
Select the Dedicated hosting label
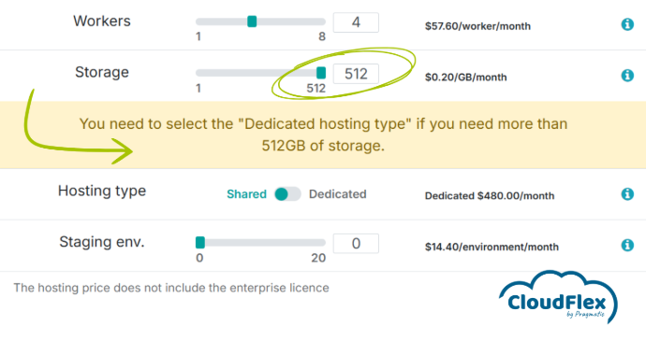pos(337,194)
